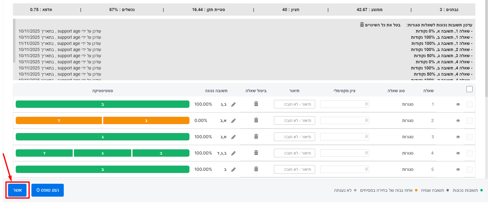Click the trash icon to cancel question 1
The height and width of the screenshot is (212, 488).
pyautogui.click(x=256, y=104)
